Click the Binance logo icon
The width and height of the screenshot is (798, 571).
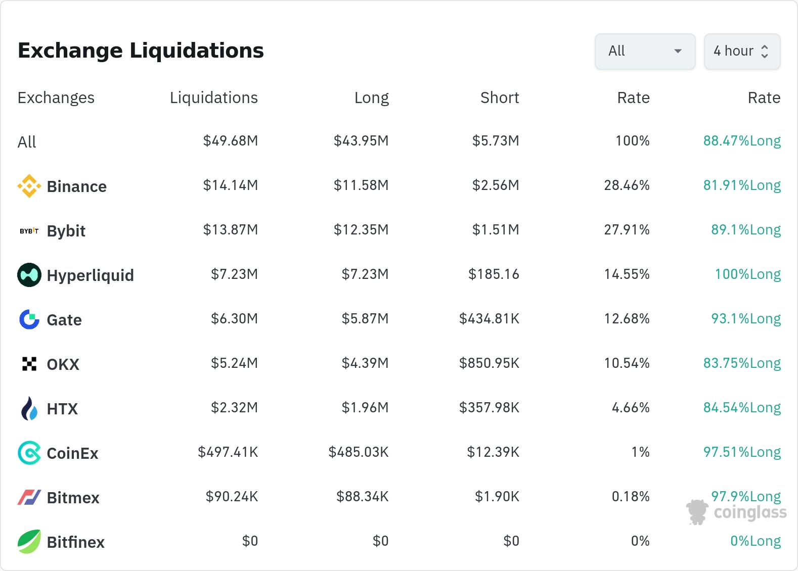click(29, 186)
